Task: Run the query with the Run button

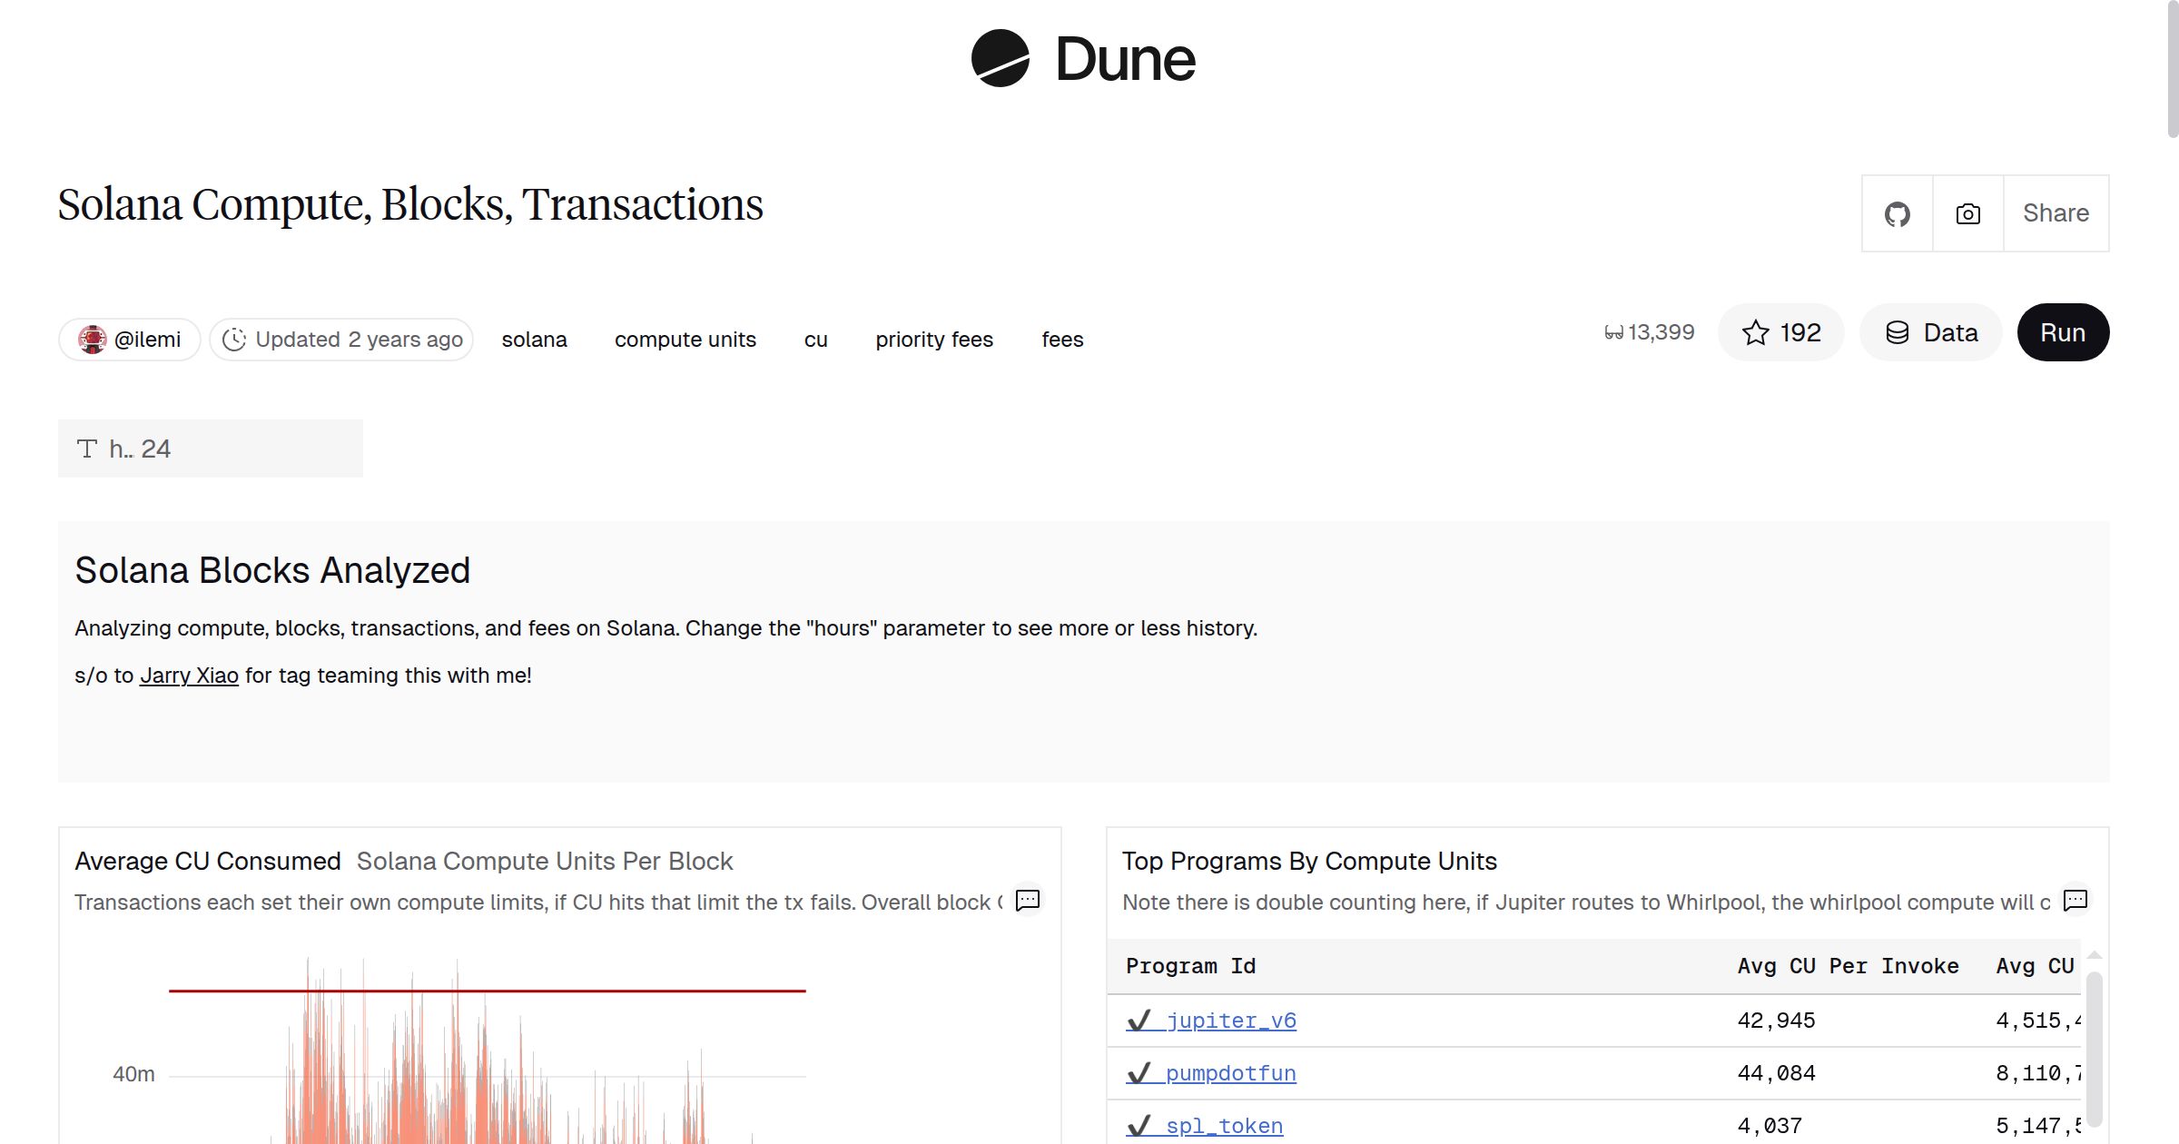Action: (2063, 332)
